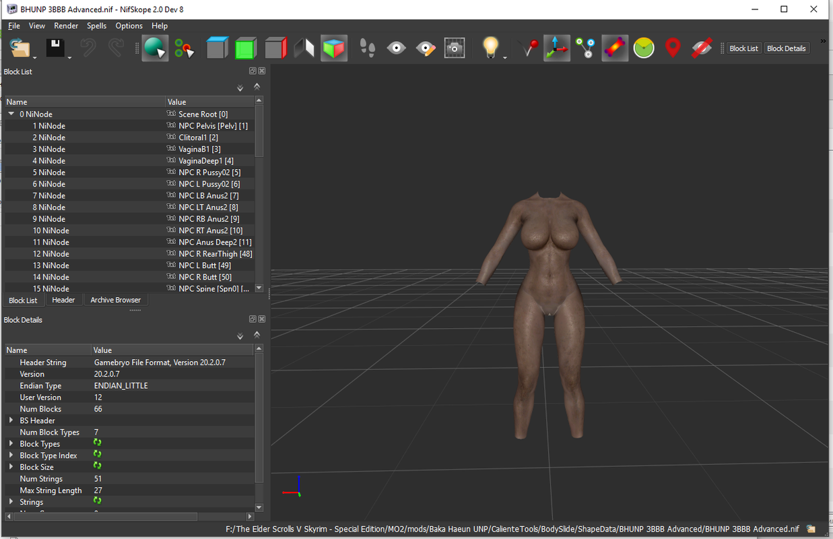Toggle the axes display icon

tap(557, 49)
